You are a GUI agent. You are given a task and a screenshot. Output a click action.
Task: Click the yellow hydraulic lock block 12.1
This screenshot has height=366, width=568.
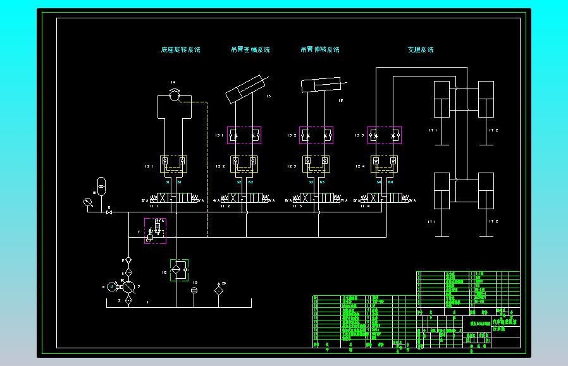click(173, 164)
